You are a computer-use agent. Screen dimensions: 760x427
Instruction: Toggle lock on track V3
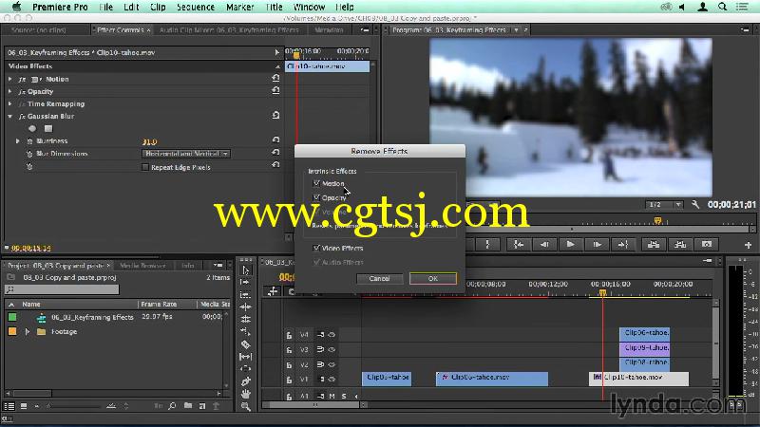coord(289,349)
